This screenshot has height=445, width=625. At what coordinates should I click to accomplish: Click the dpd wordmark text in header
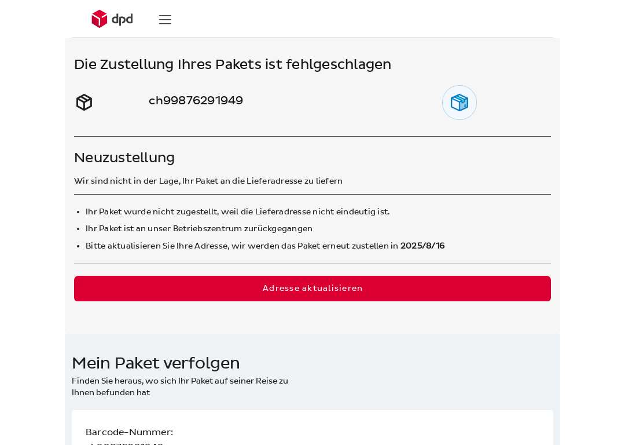click(x=122, y=19)
